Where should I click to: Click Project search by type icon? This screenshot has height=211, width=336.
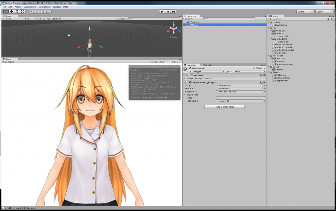(x=328, y=19)
